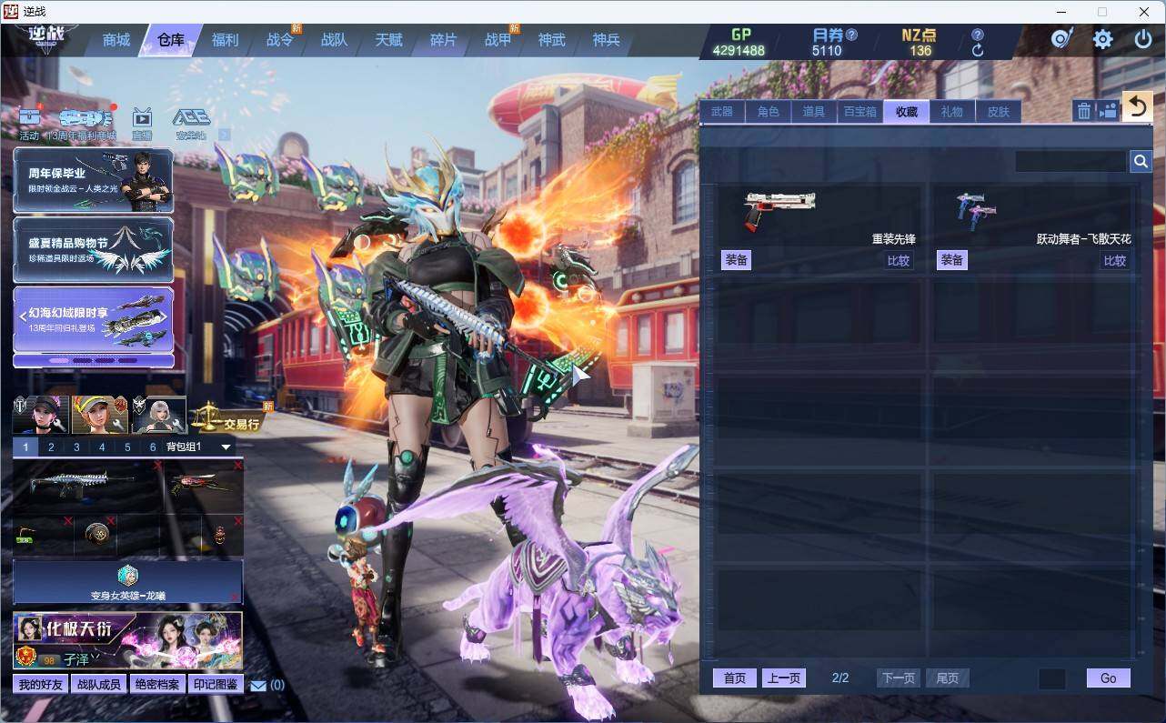The image size is (1166, 723).
Task: Open the 神兵 tab
Action: point(606,40)
